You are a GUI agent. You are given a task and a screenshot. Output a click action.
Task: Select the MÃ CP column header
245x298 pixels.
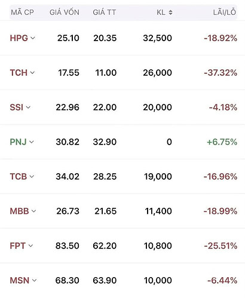tap(22, 12)
